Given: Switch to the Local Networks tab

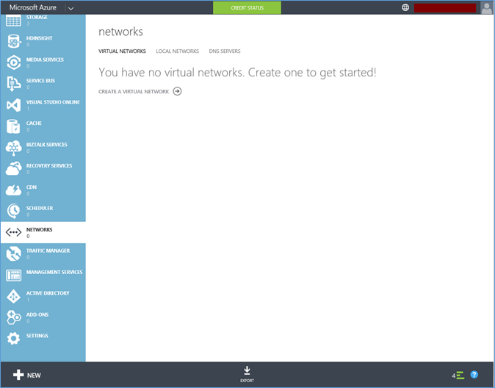Looking at the screenshot, I should click(178, 51).
